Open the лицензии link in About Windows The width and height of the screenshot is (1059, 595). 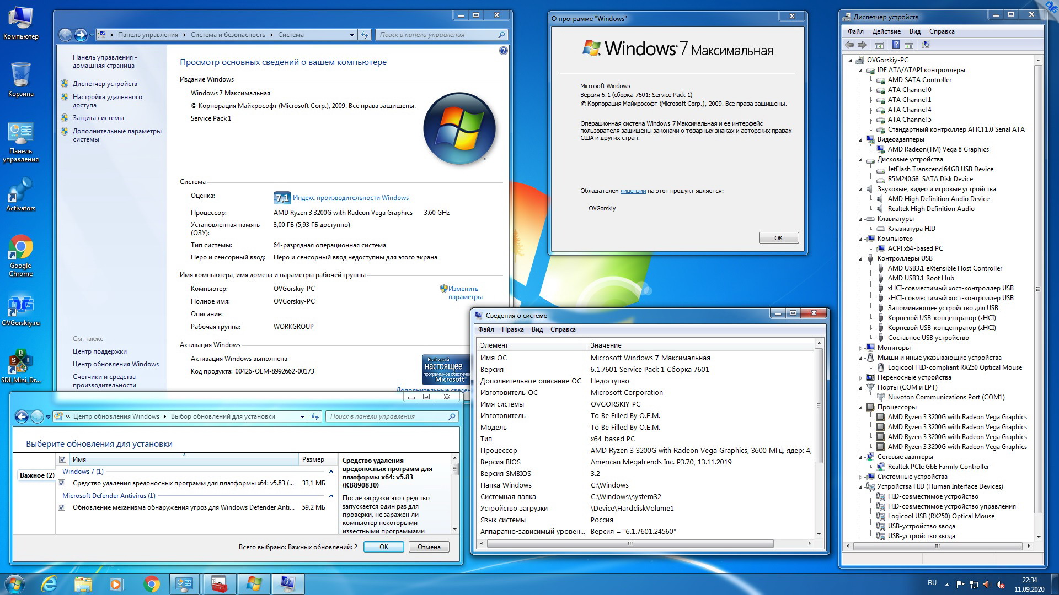[x=633, y=191]
